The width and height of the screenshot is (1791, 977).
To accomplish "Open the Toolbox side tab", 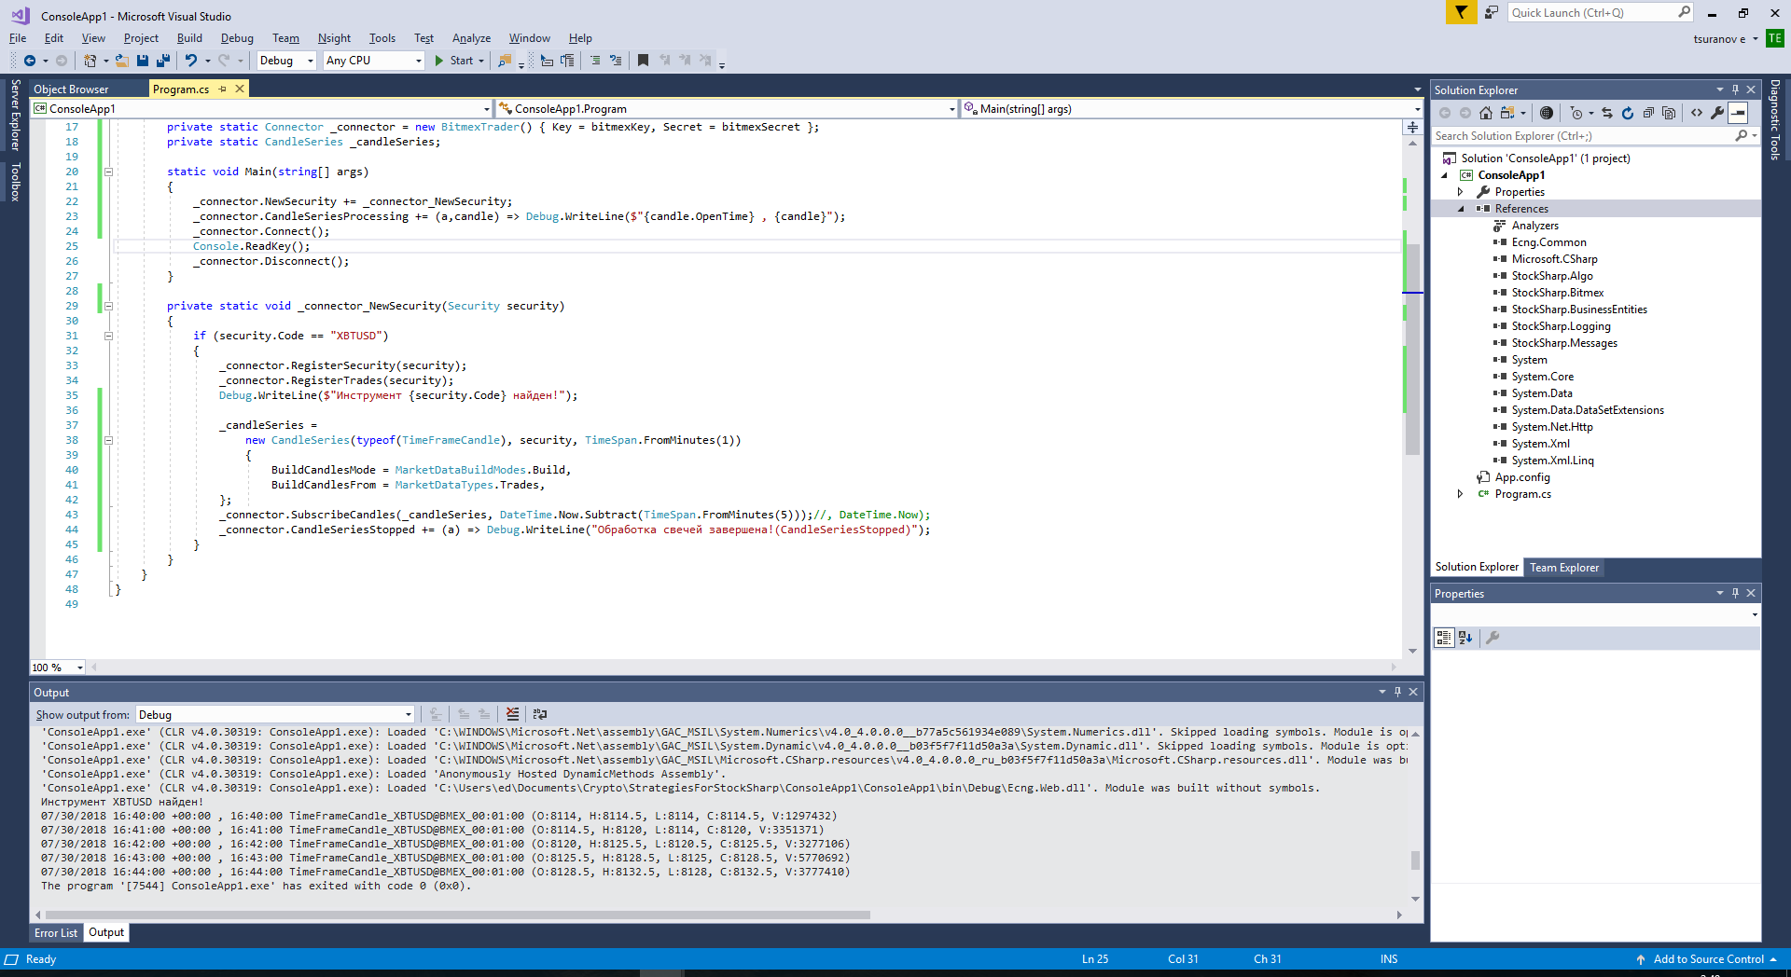I will pos(15,182).
